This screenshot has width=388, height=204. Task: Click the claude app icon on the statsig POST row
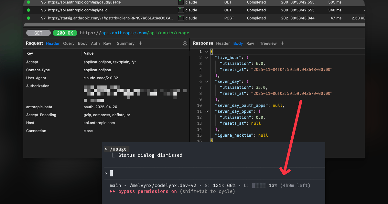pyautogui.click(x=181, y=18)
